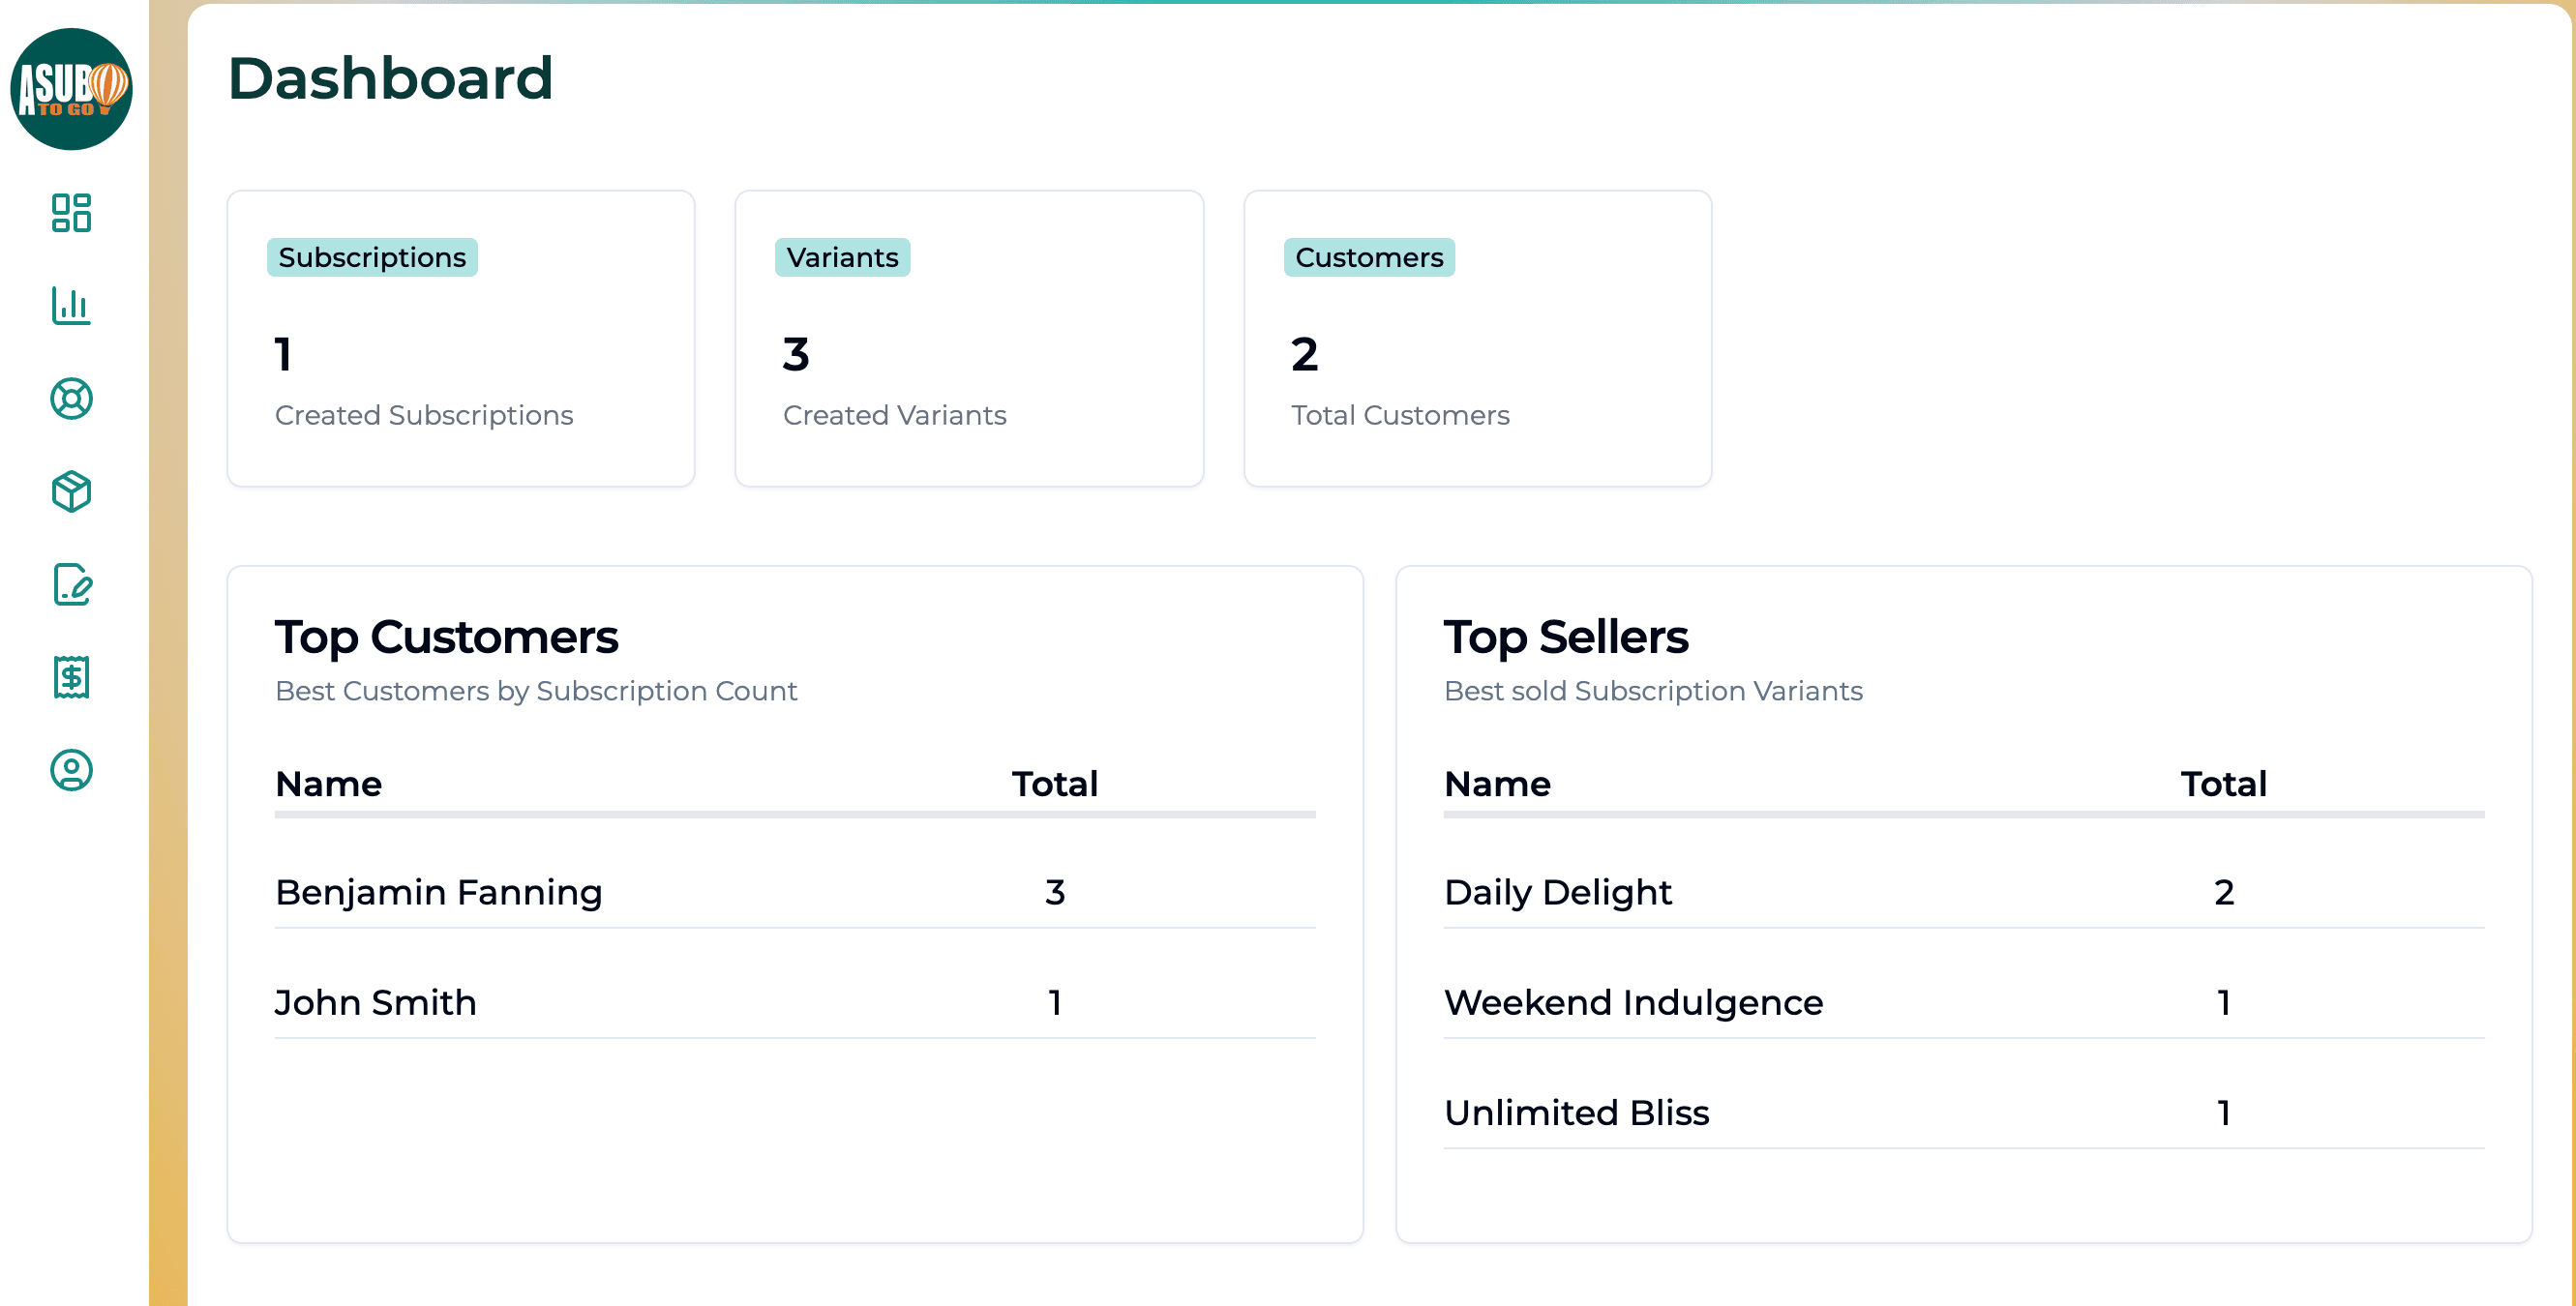Click the subscriptions count 1
The height and width of the screenshot is (1306, 2576).
284,354
